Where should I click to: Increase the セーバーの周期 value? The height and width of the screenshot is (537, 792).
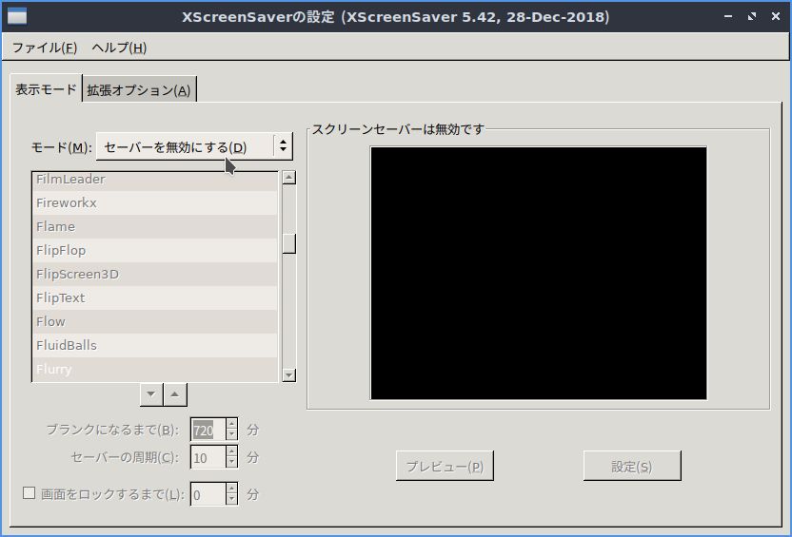[x=232, y=451]
